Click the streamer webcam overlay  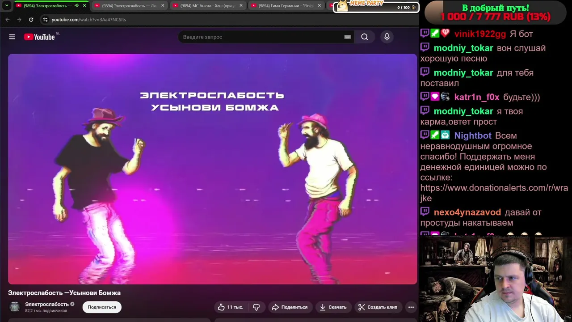click(496, 280)
